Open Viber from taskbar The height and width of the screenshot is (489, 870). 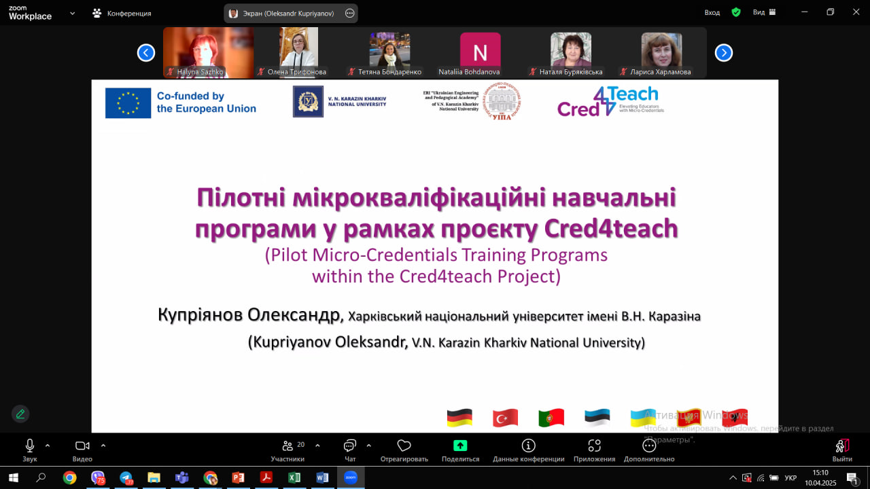click(98, 477)
